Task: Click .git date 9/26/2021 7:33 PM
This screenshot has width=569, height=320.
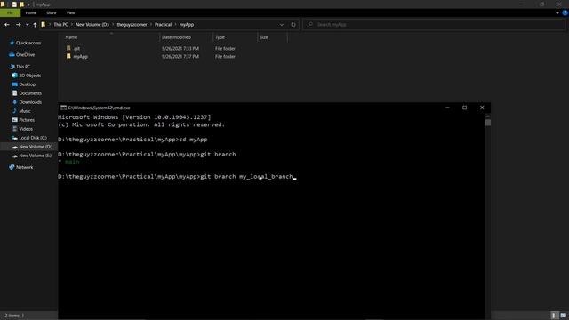Action: [180, 48]
